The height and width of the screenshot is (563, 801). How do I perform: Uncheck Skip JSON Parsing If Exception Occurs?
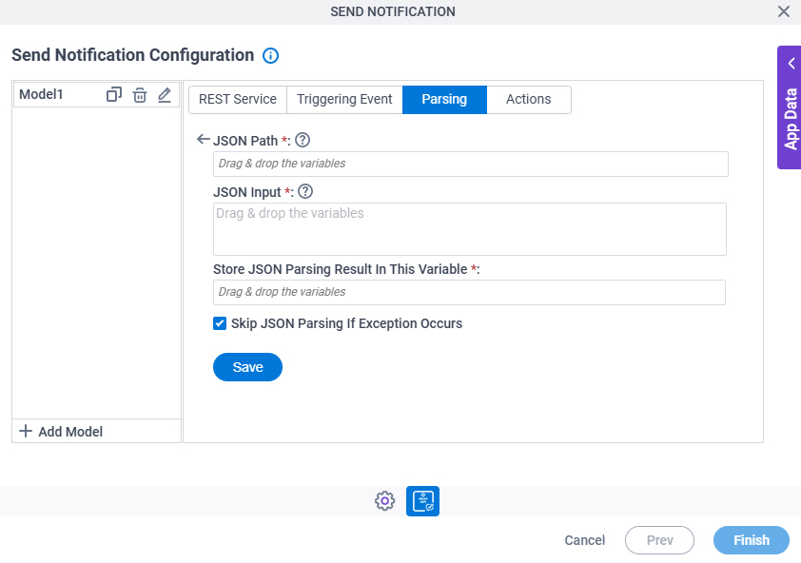(x=220, y=323)
